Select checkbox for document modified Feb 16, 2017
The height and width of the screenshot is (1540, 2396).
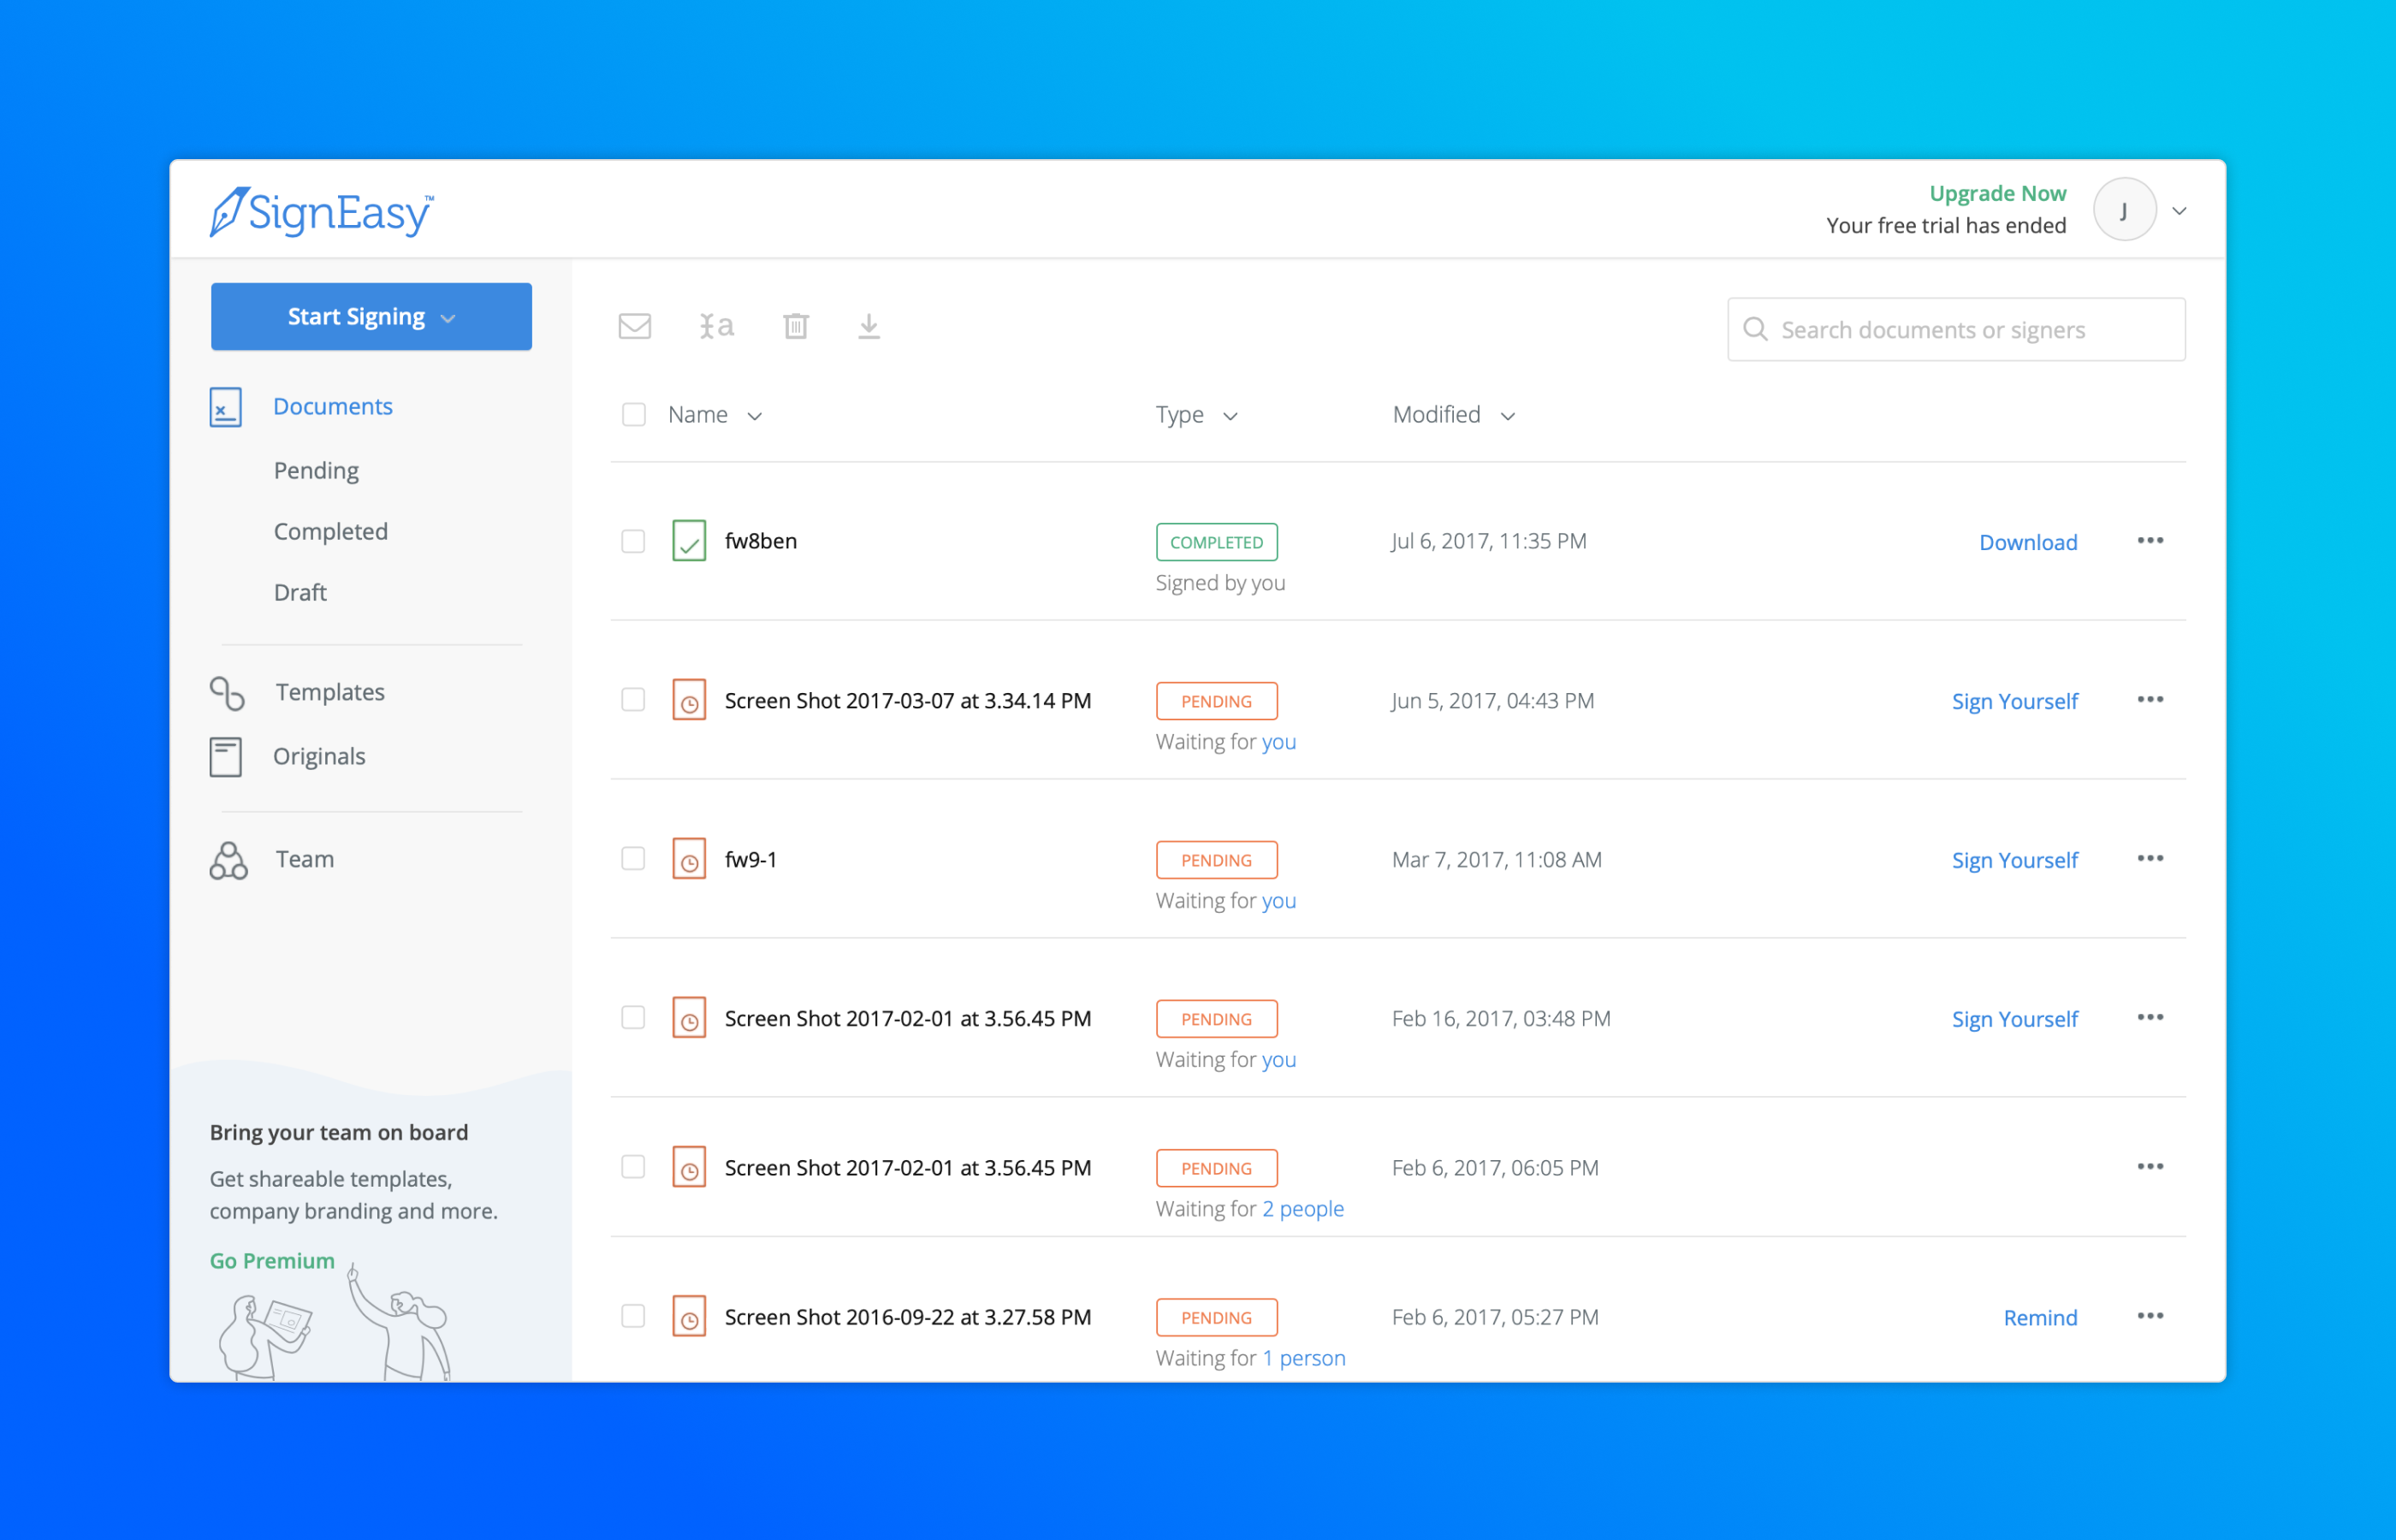click(633, 1017)
